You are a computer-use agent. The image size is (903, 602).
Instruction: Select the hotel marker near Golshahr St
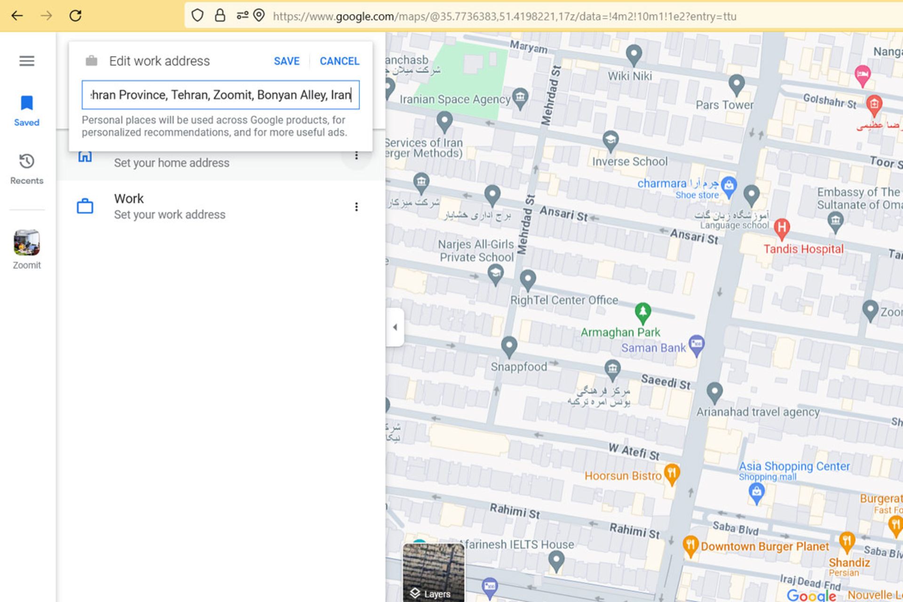click(863, 76)
